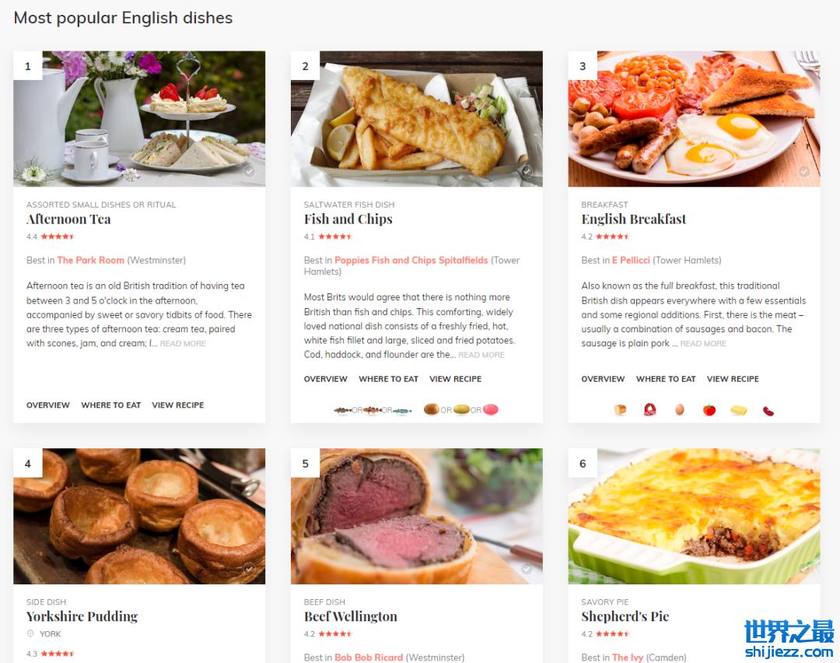The width and height of the screenshot is (840, 663).
Task: Click the brown potato icon under Fish and Chips
Action: [x=431, y=409]
